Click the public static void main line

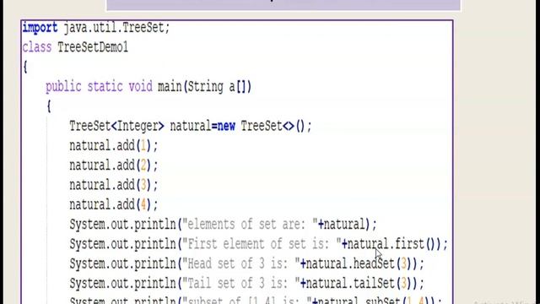click(148, 86)
